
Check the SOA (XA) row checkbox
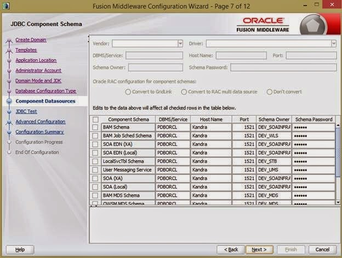[x=95, y=178]
